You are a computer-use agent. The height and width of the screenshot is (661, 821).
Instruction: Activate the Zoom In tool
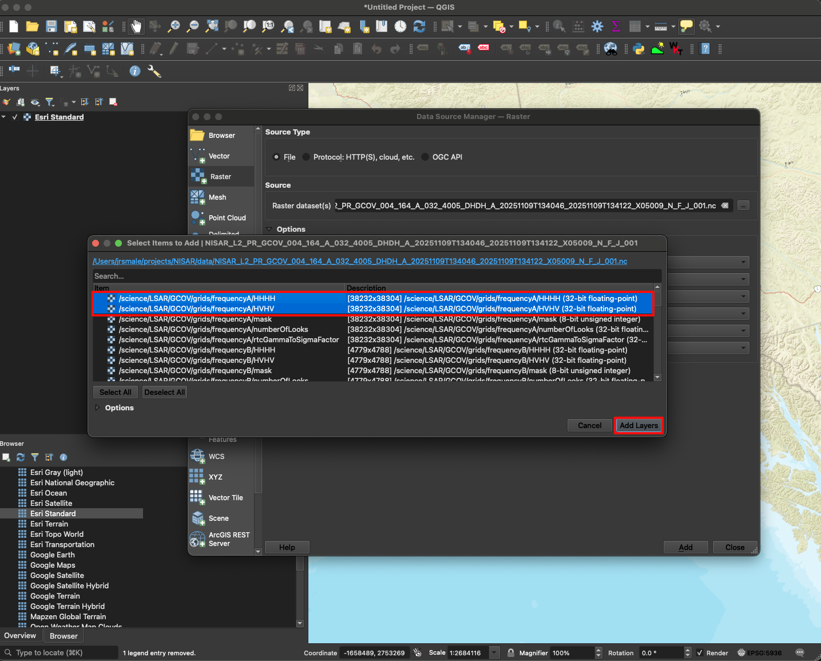[173, 26]
